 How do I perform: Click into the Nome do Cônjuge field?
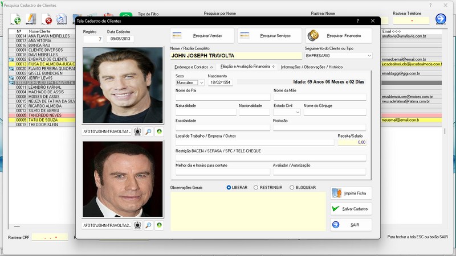(x=335, y=112)
